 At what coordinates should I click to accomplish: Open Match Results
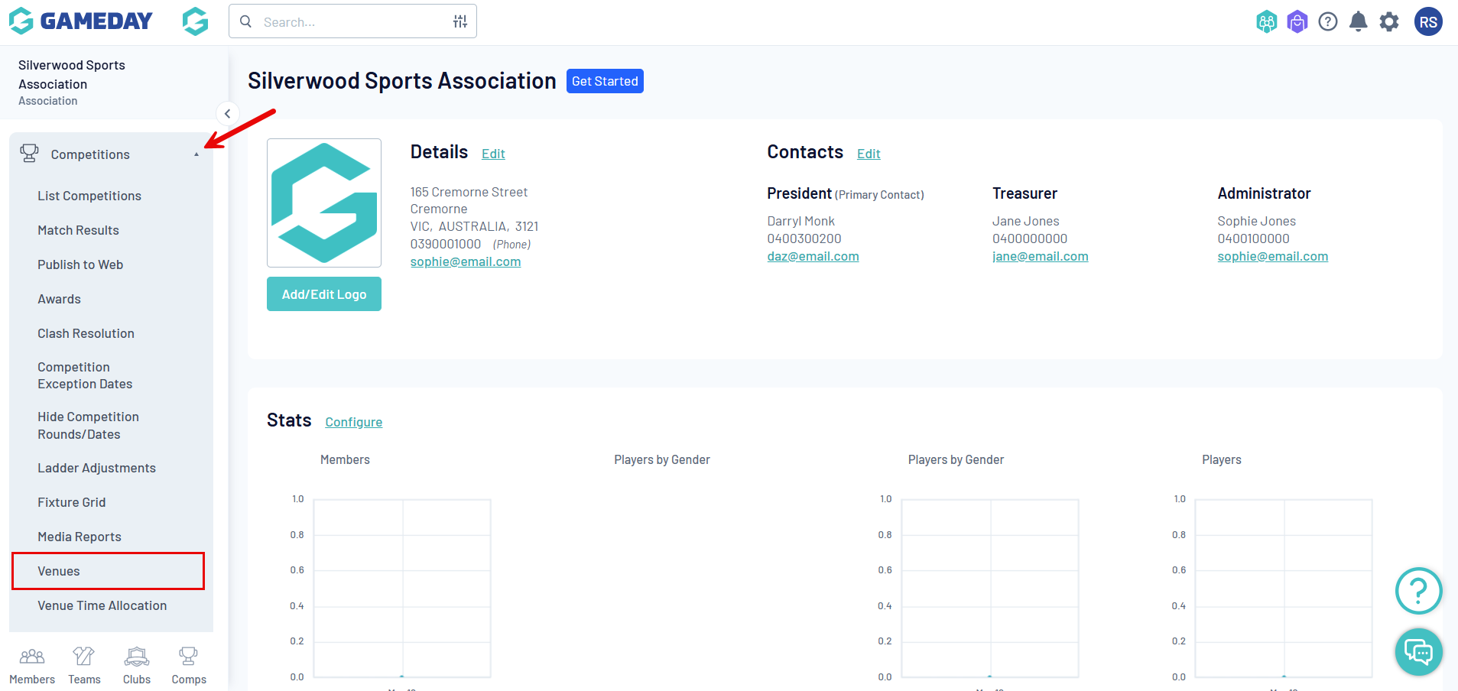coord(78,230)
